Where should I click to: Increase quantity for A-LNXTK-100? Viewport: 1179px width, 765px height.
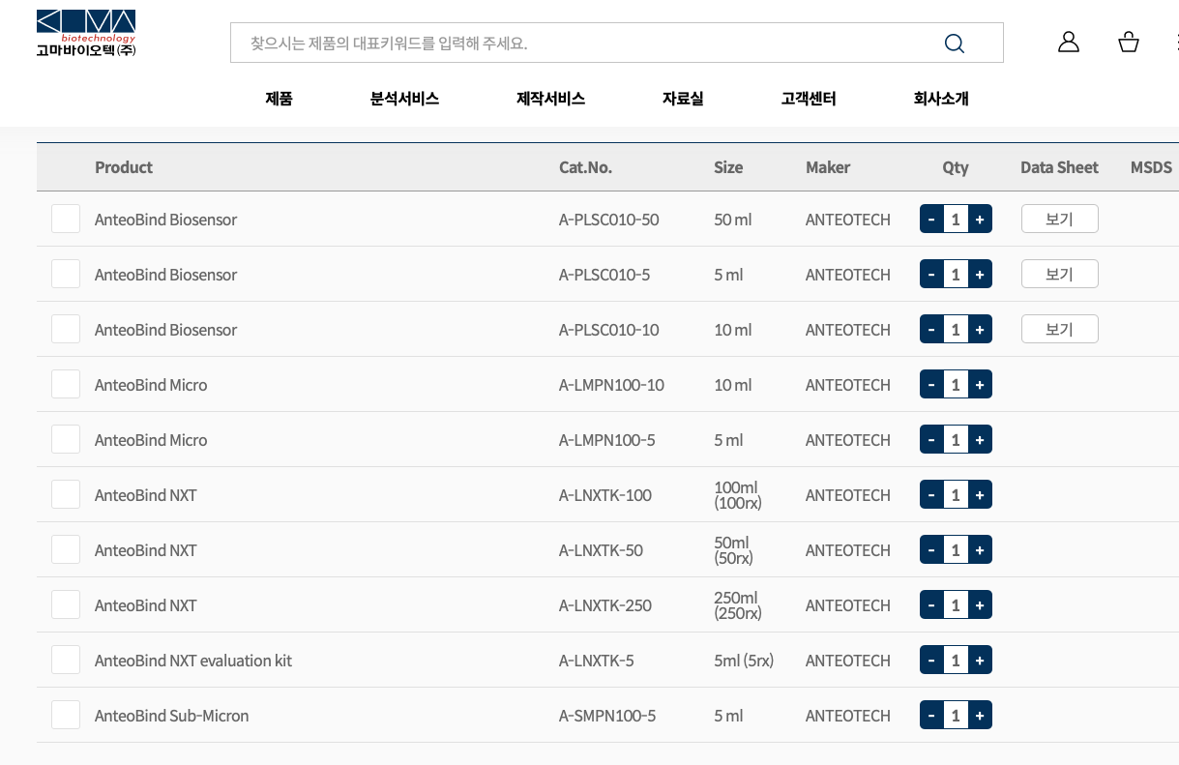[x=980, y=495]
